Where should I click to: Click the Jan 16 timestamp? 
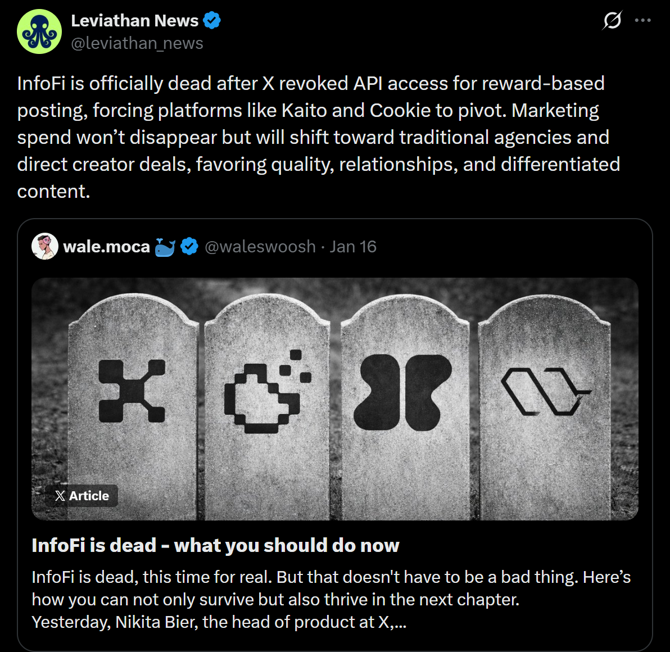coord(353,246)
